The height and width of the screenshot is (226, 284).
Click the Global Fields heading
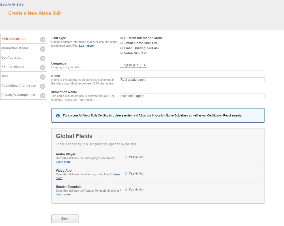point(74,136)
